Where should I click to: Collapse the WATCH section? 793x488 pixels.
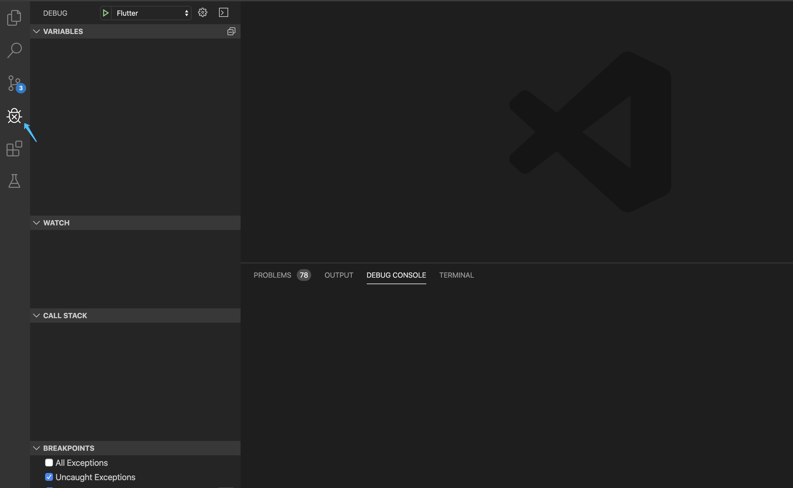coord(135,223)
